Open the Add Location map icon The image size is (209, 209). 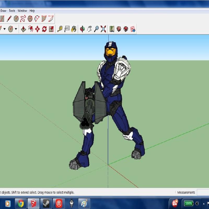tap(112, 29)
